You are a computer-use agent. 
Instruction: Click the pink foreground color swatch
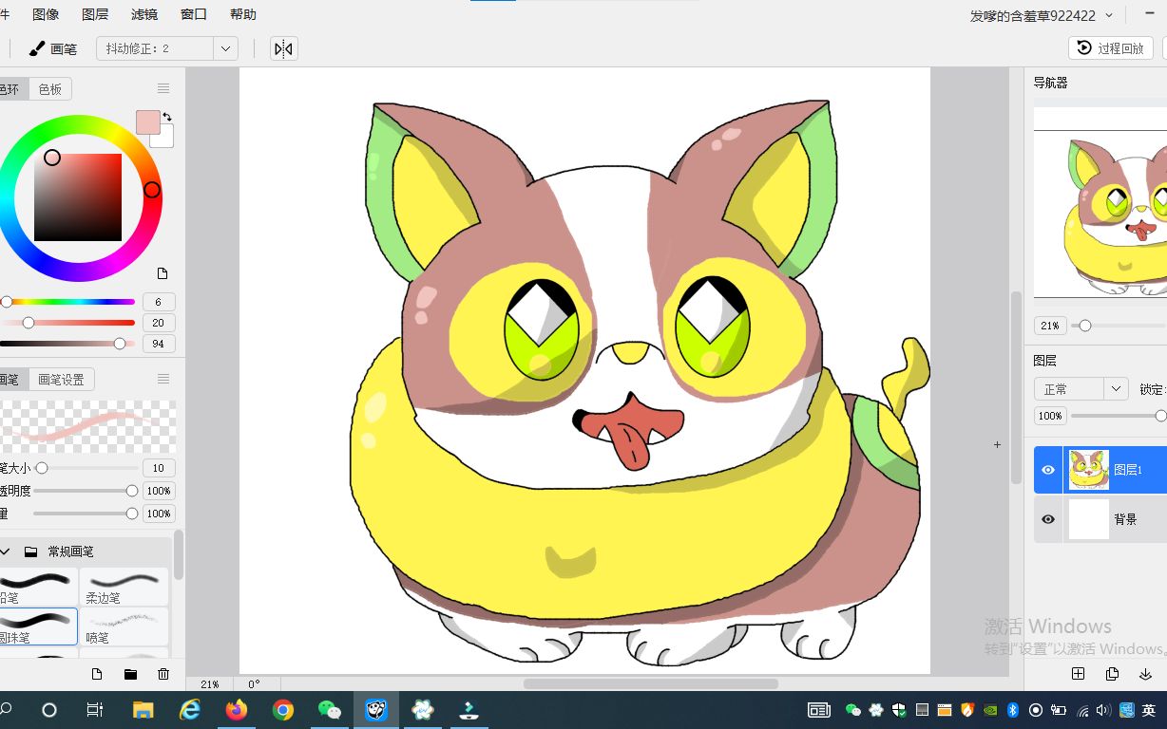(147, 121)
